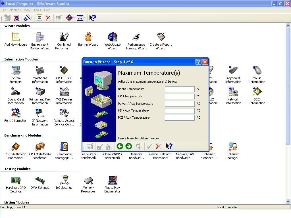Open Internet Peerage benchmark icon
This screenshot has width=291, height=218.
[x=233, y=150]
